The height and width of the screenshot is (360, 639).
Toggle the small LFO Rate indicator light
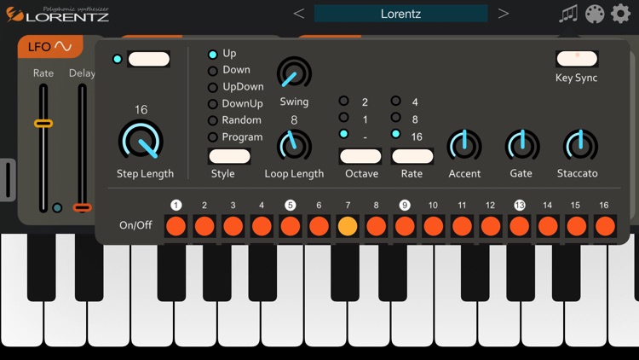click(57, 208)
